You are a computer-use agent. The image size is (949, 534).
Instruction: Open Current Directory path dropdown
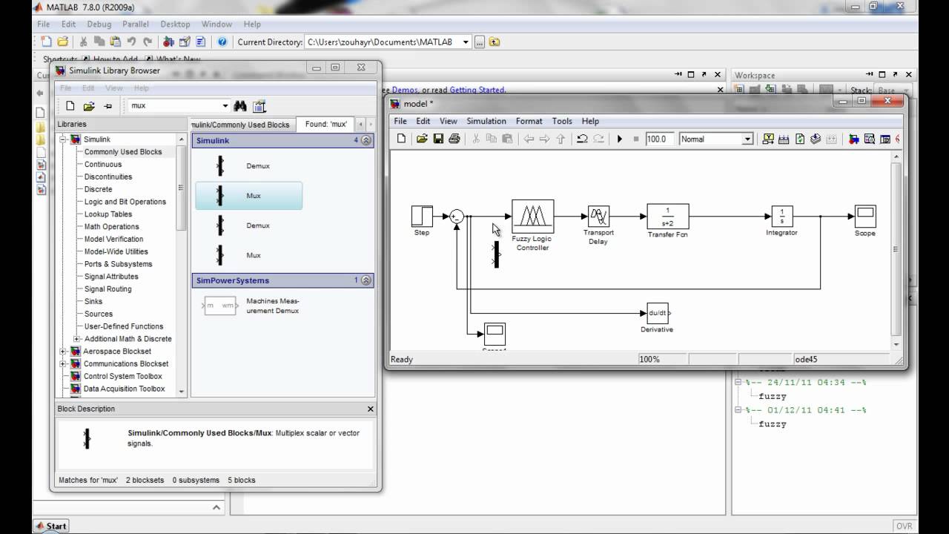coord(466,42)
